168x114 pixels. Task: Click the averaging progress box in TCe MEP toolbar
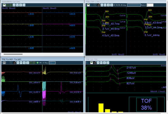(52, 63)
